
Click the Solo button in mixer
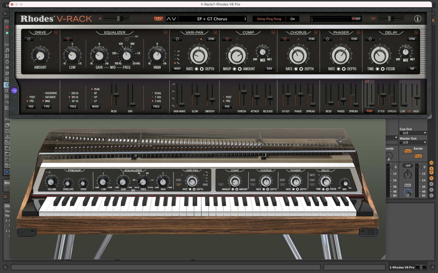point(407,185)
